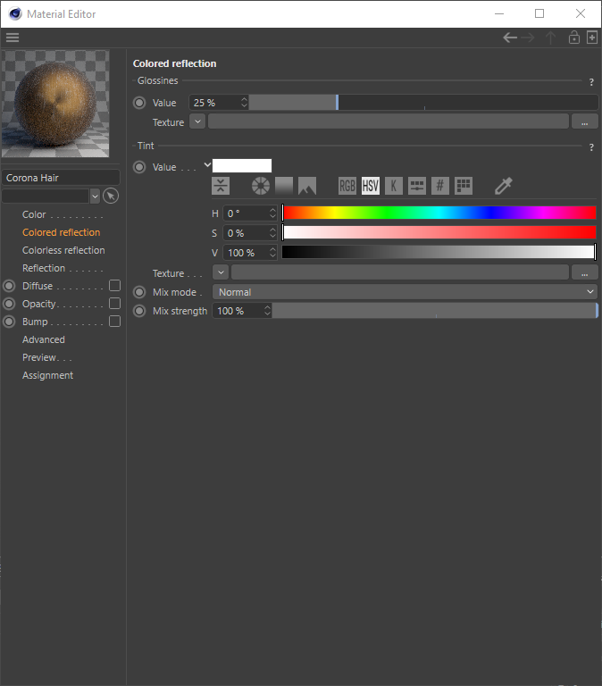Open the Assignment page
Image resolution: width=602 pixels, height=686 pixels.
(47, 375)
